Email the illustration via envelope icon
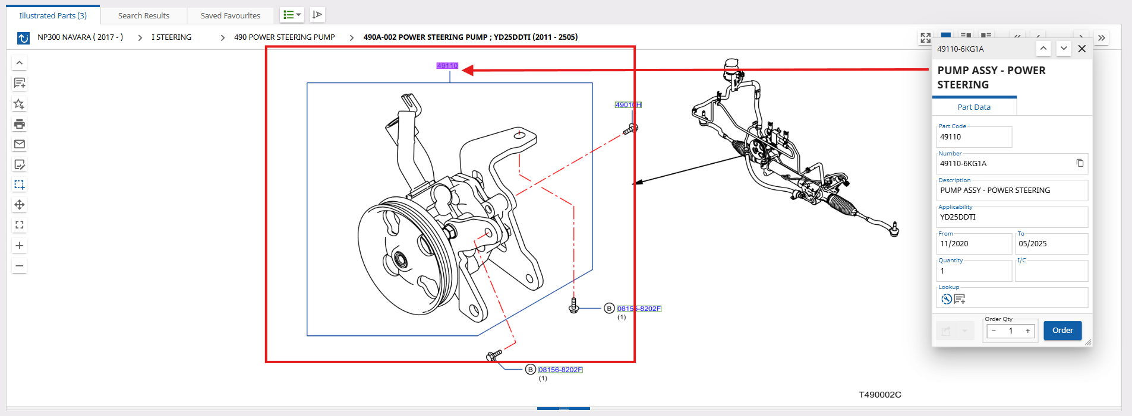 tap(20, 144)
